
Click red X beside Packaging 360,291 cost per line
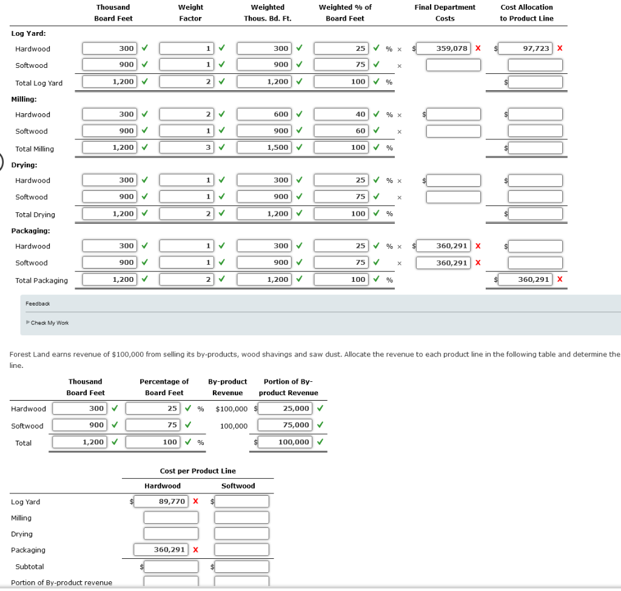(196, 549)
